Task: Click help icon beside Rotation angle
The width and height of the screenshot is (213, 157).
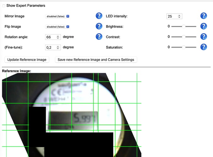Action: pyautogui.click(x=99, y=37)
